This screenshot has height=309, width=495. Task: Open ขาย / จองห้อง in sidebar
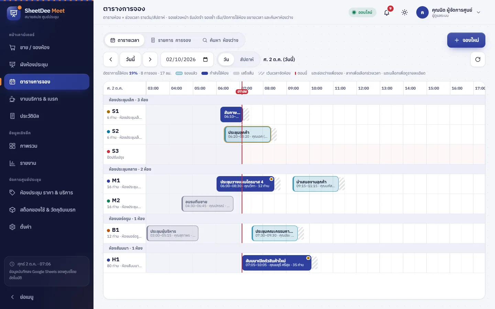click(x=47, y=47)
